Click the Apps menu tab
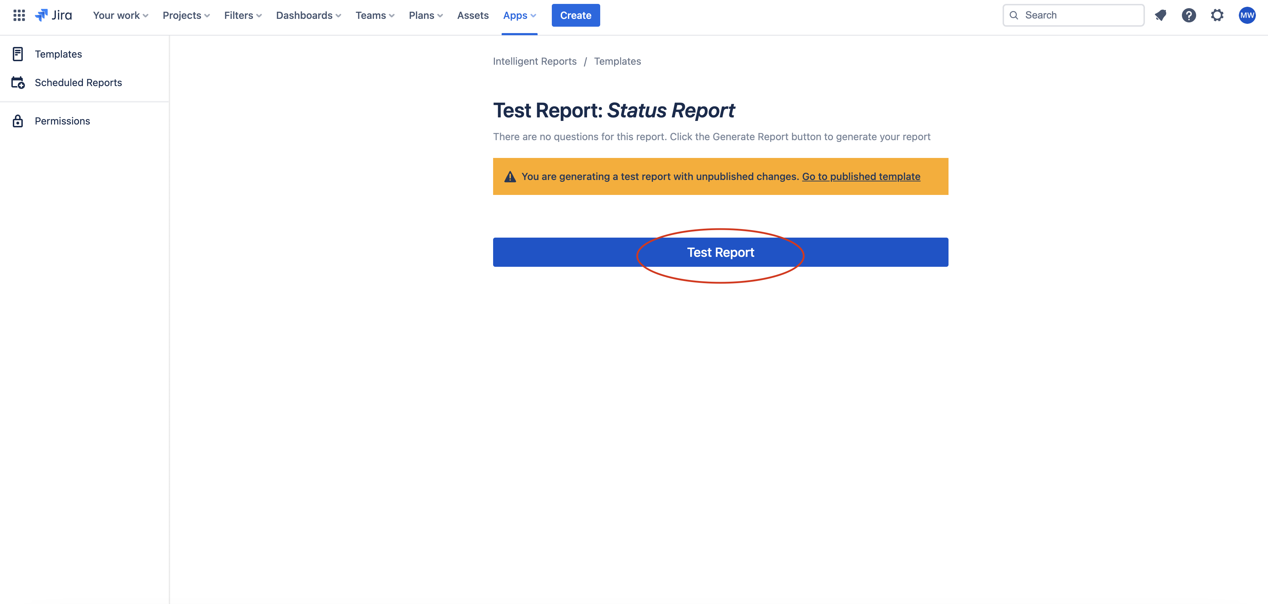Screen dimensions: 1268x604 click(x=519, y=15)
